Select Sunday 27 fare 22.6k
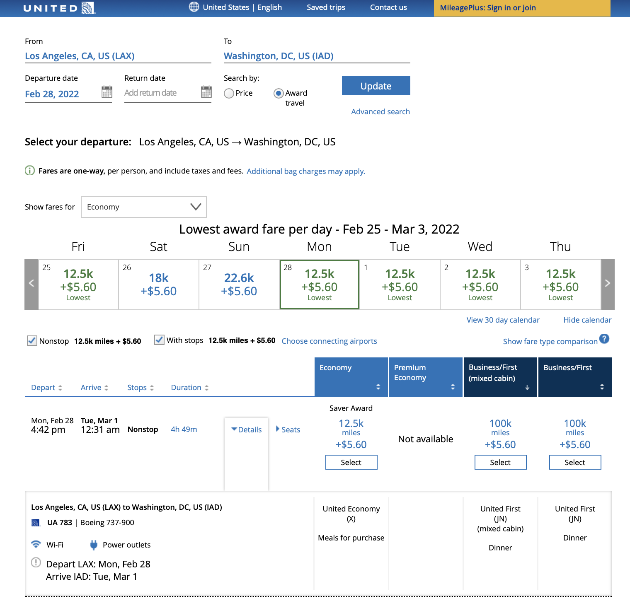The width and height of the screenshot is (630, 603). 239,285
